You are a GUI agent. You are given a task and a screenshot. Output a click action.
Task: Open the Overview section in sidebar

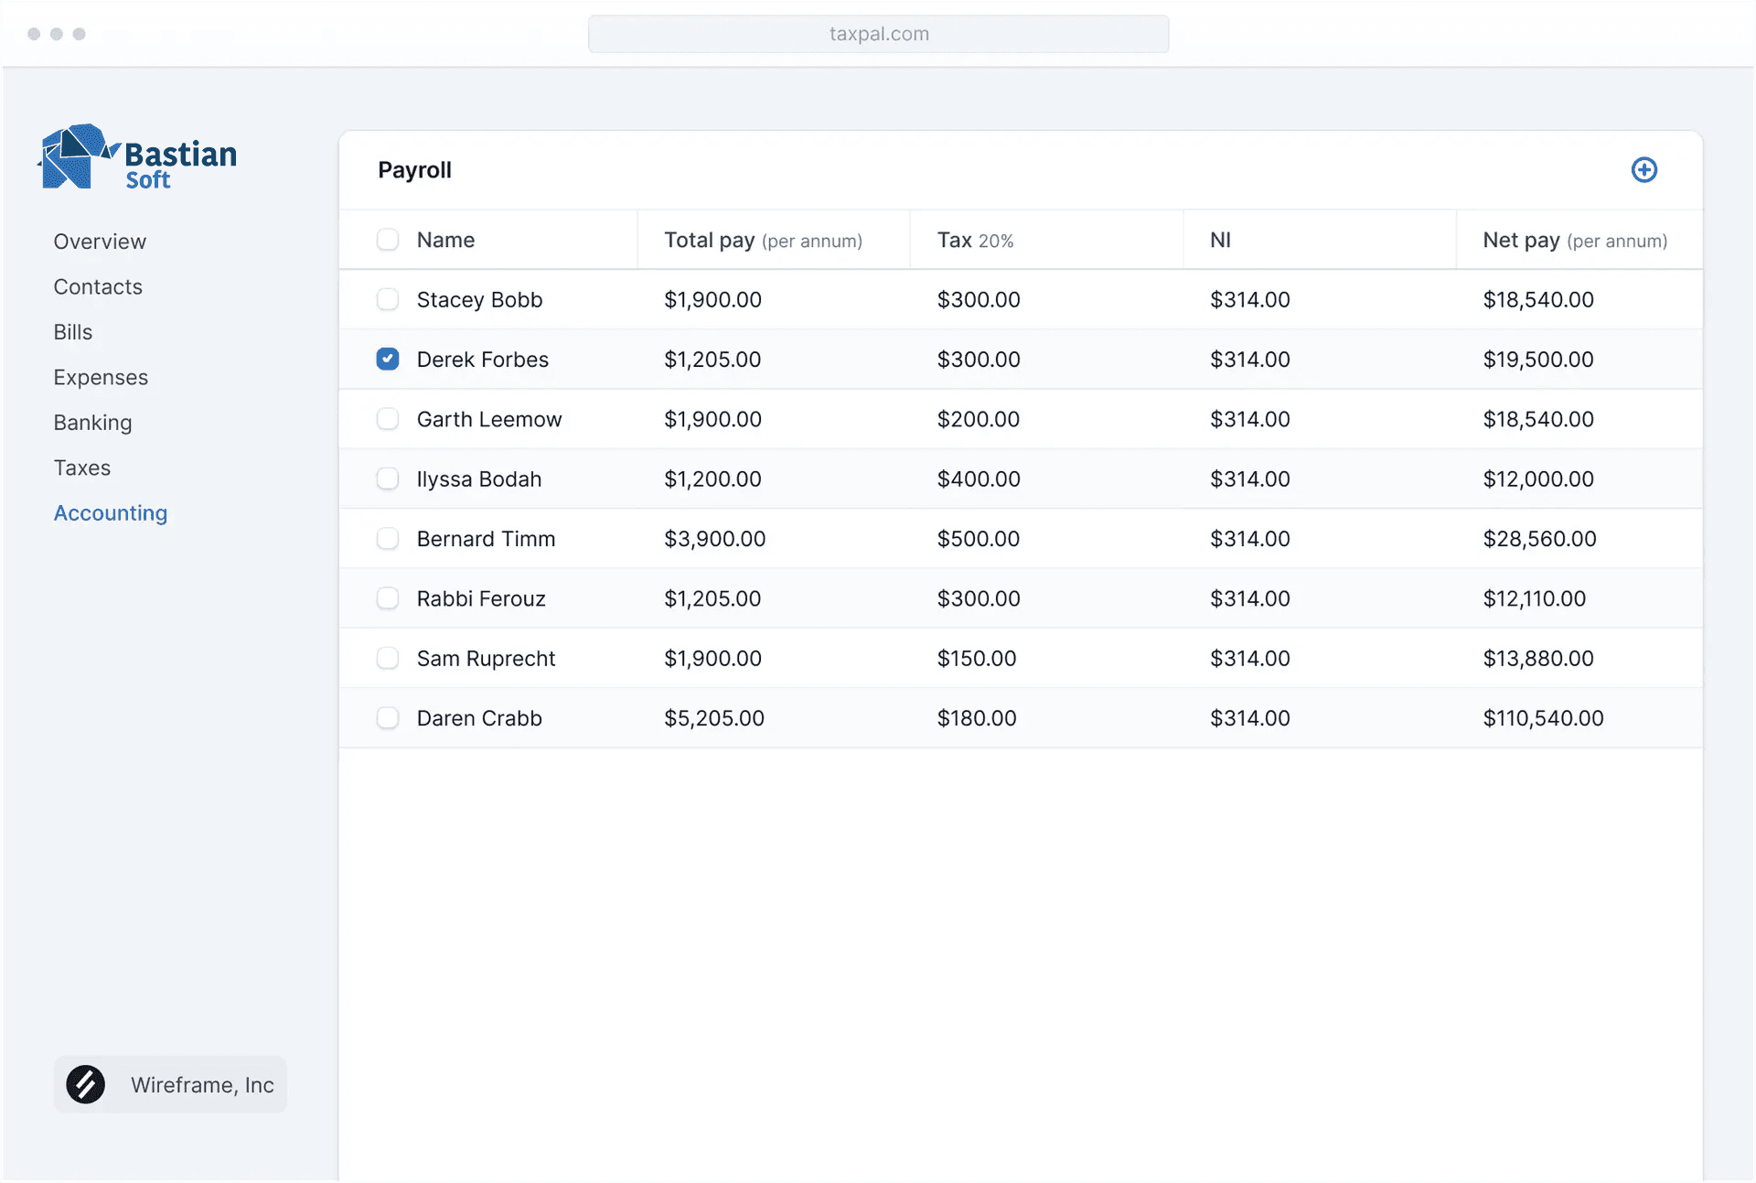coord(100,242)
